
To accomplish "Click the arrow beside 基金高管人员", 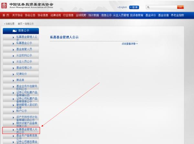I will [13, 50].
